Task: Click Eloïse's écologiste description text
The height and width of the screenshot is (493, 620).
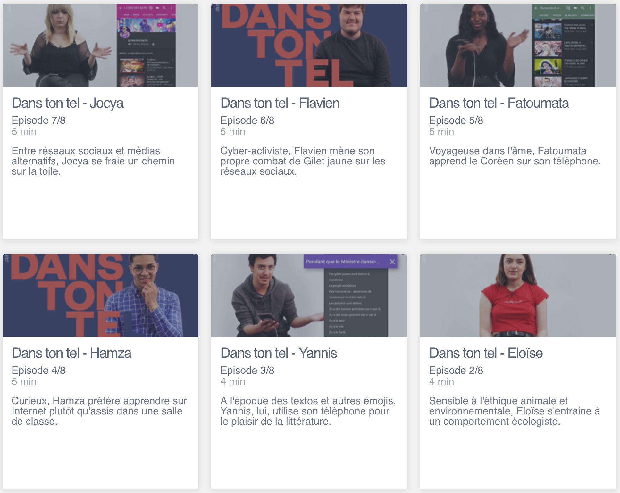Action: pos(514,411)
